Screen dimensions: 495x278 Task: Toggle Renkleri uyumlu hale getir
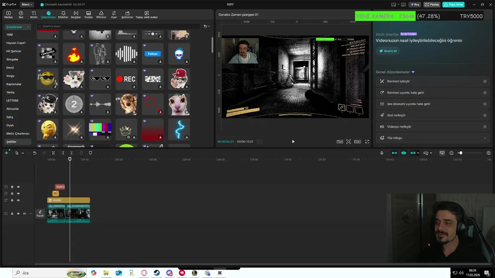(485, 93)
